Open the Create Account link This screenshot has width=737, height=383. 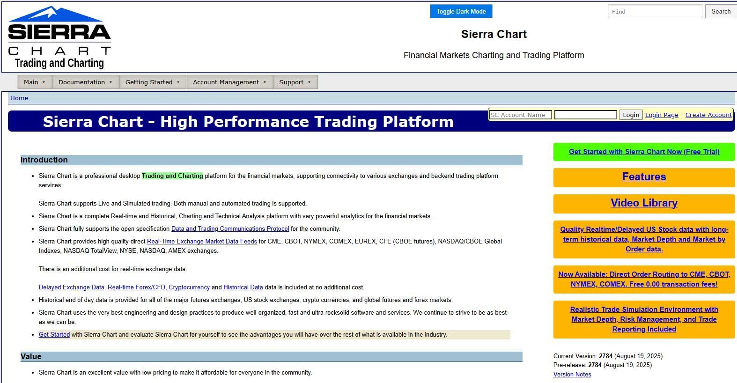point(708,115)
